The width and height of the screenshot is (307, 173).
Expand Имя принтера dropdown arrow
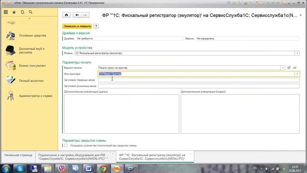coord(297,74)
